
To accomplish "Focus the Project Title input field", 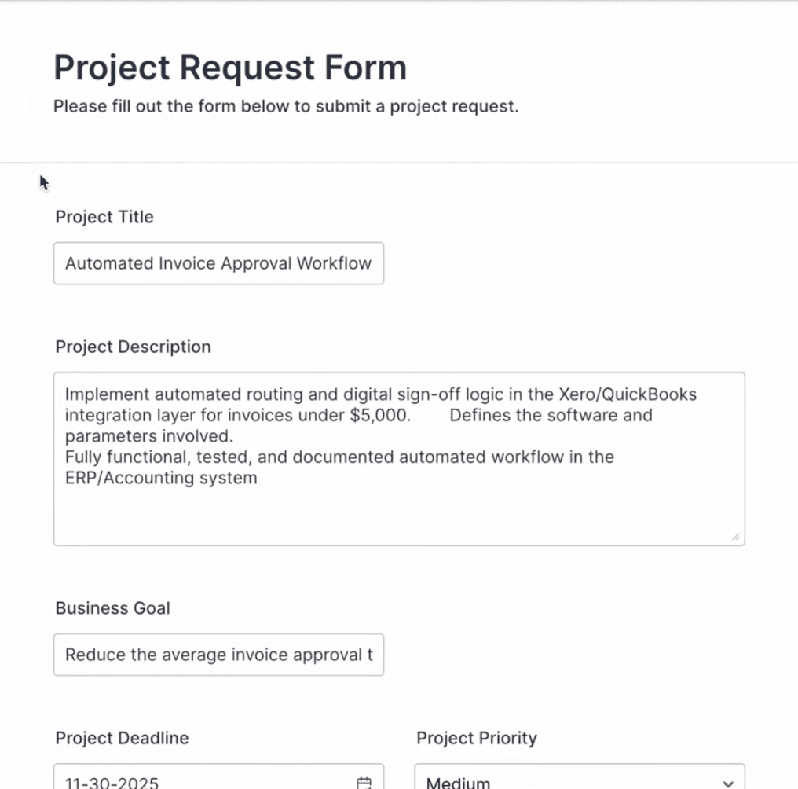I will coord(218,263).
